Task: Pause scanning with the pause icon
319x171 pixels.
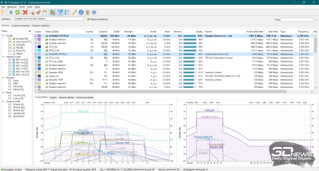Action: pos(11,12)
